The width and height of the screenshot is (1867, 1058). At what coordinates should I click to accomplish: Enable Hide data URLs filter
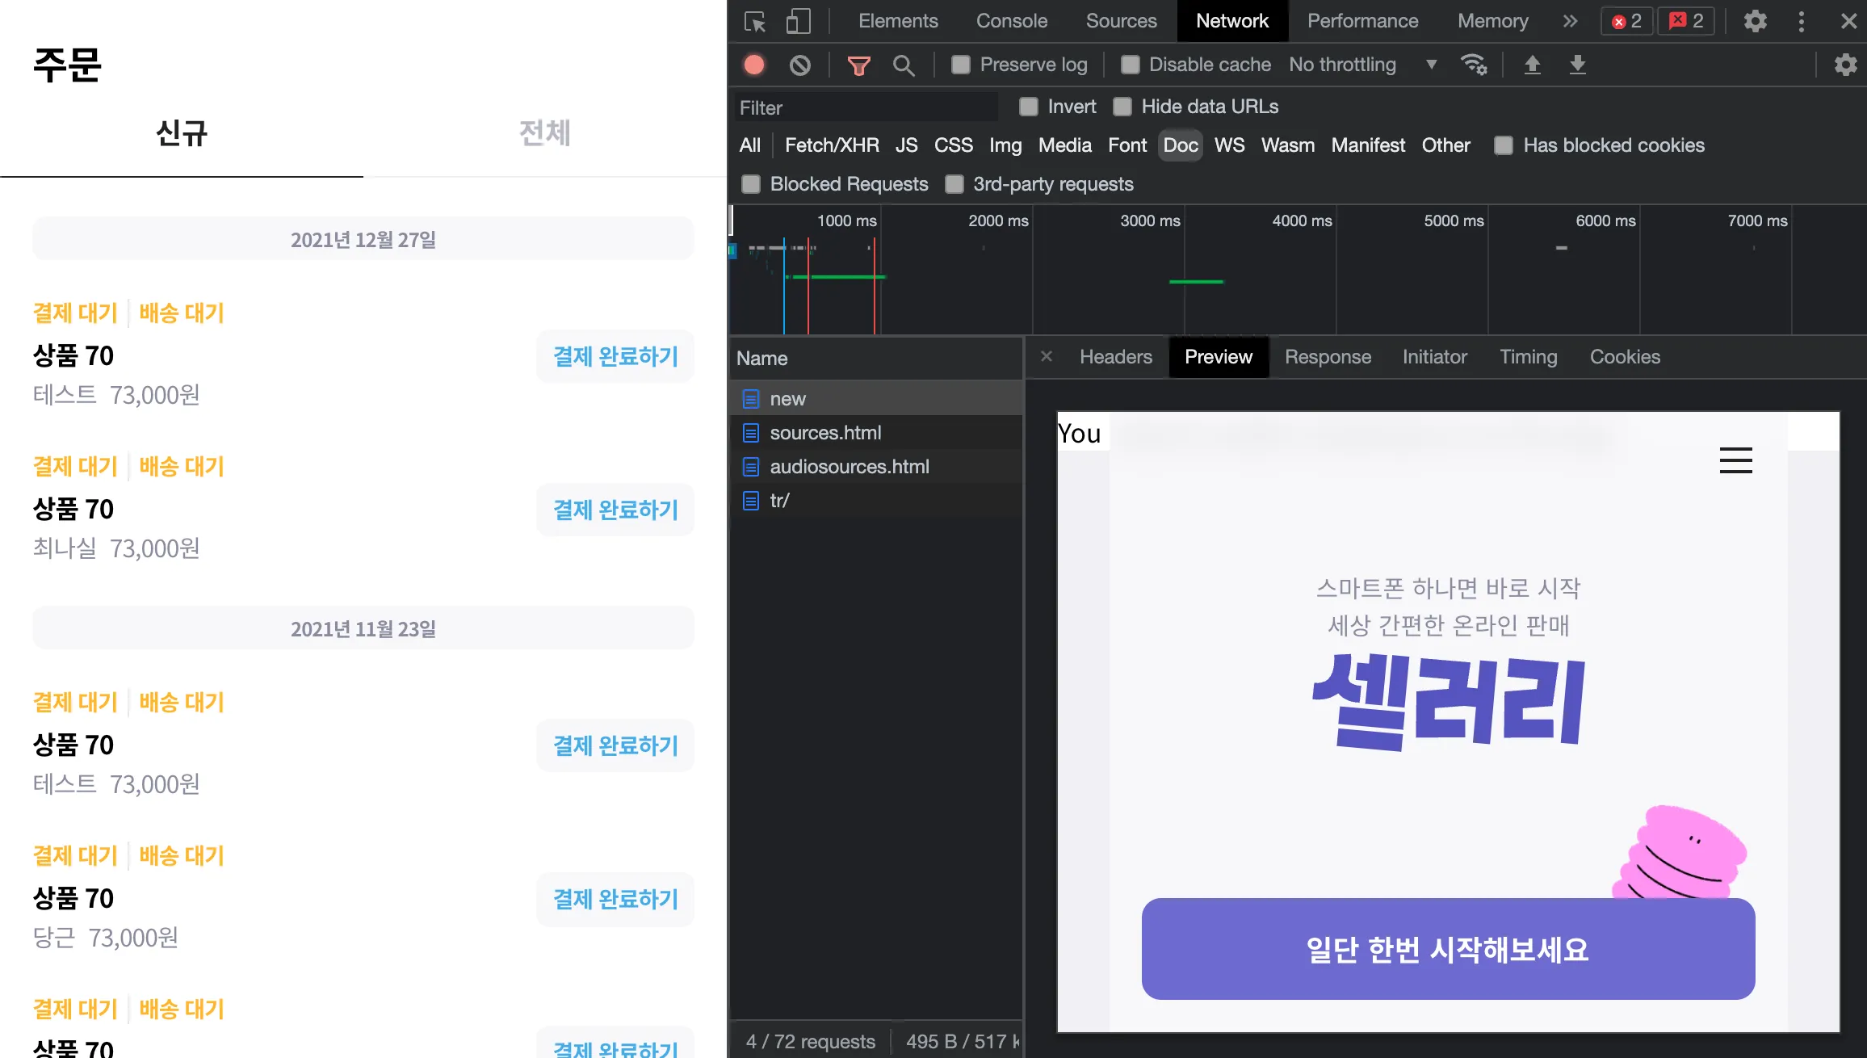click(x=1122, y=106)
